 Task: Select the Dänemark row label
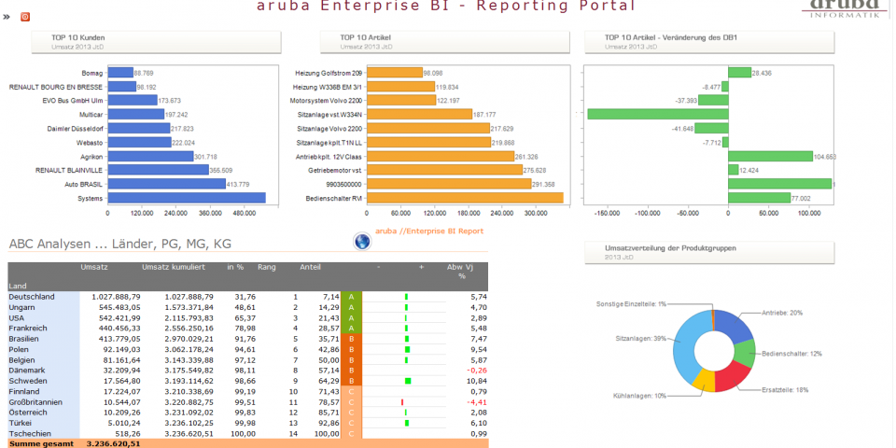click(25, 371)
